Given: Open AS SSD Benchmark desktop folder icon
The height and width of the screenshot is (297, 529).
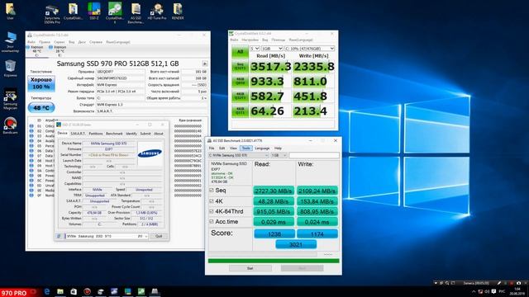Looking at the screenshot, I should point(136,13).
